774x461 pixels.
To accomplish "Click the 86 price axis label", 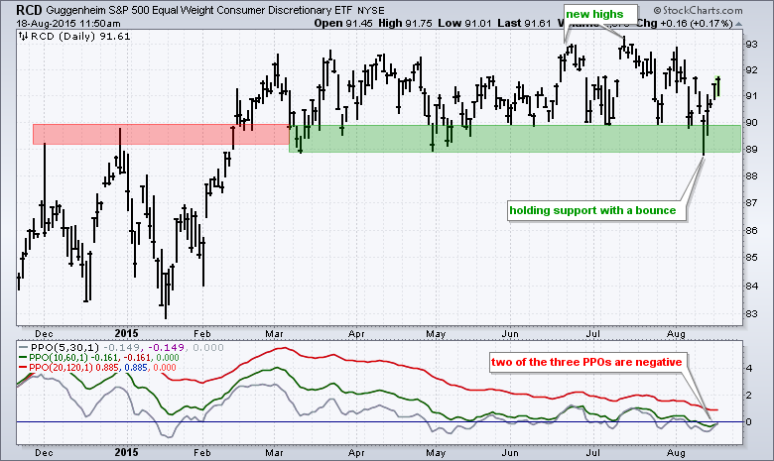I will 751,230.
